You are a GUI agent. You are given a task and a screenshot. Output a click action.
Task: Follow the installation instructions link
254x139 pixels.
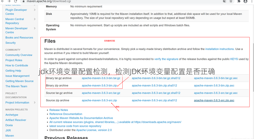point(220,49)
